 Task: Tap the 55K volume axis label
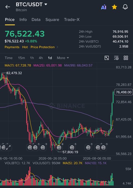pyautogui.click(x=128, y=169)
